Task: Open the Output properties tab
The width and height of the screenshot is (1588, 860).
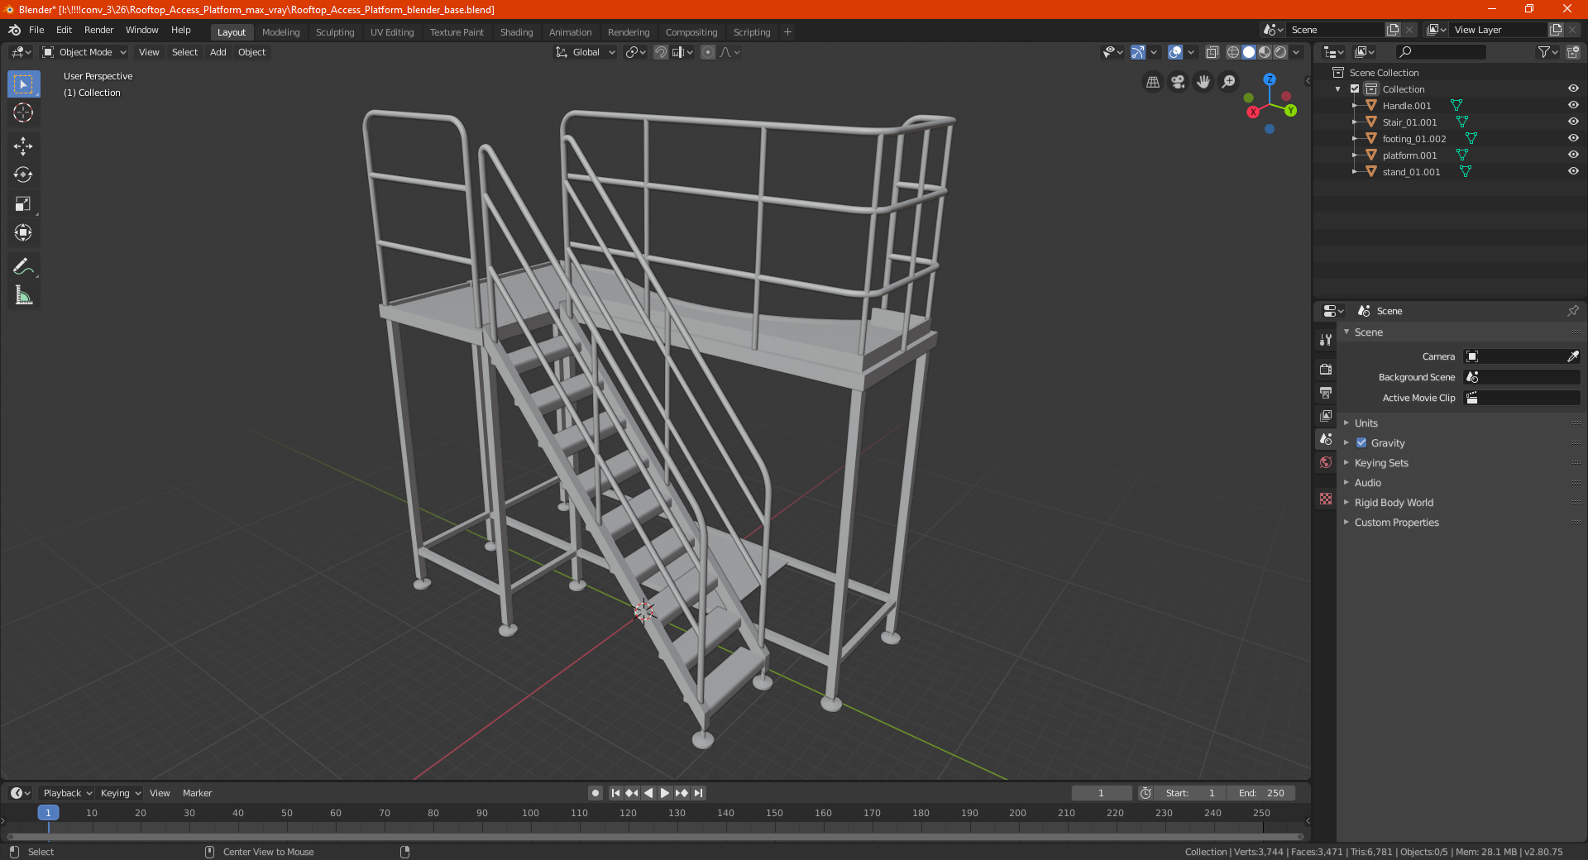Action: coord(1326,392)
